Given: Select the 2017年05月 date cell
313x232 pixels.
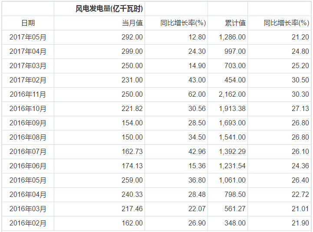Looking at the screenshot, I should [28, 37].
